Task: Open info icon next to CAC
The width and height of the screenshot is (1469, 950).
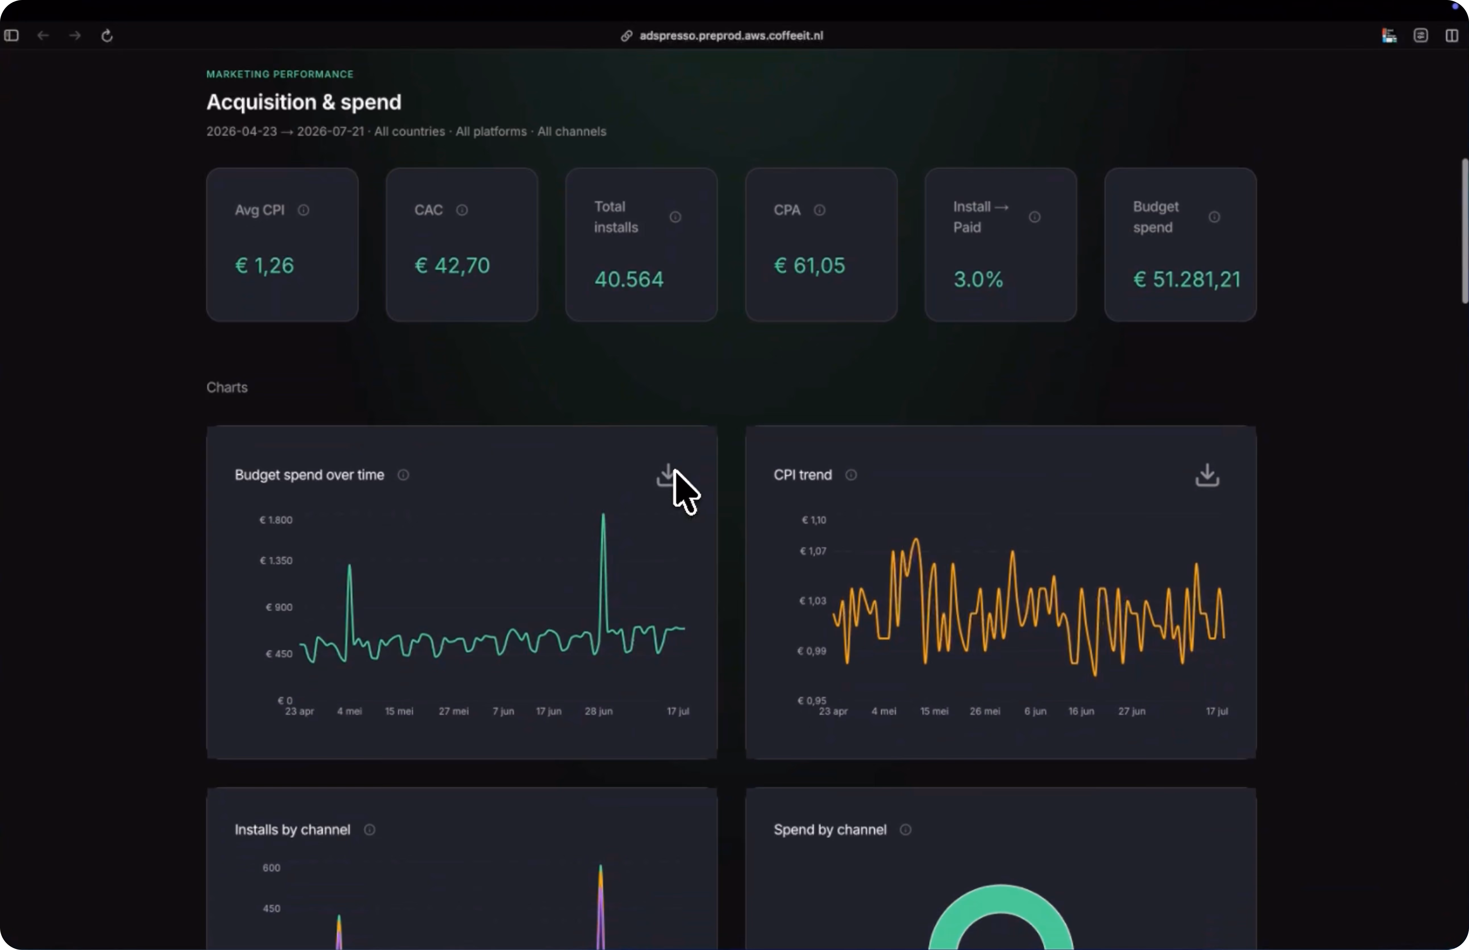Action: click(462, 210)
